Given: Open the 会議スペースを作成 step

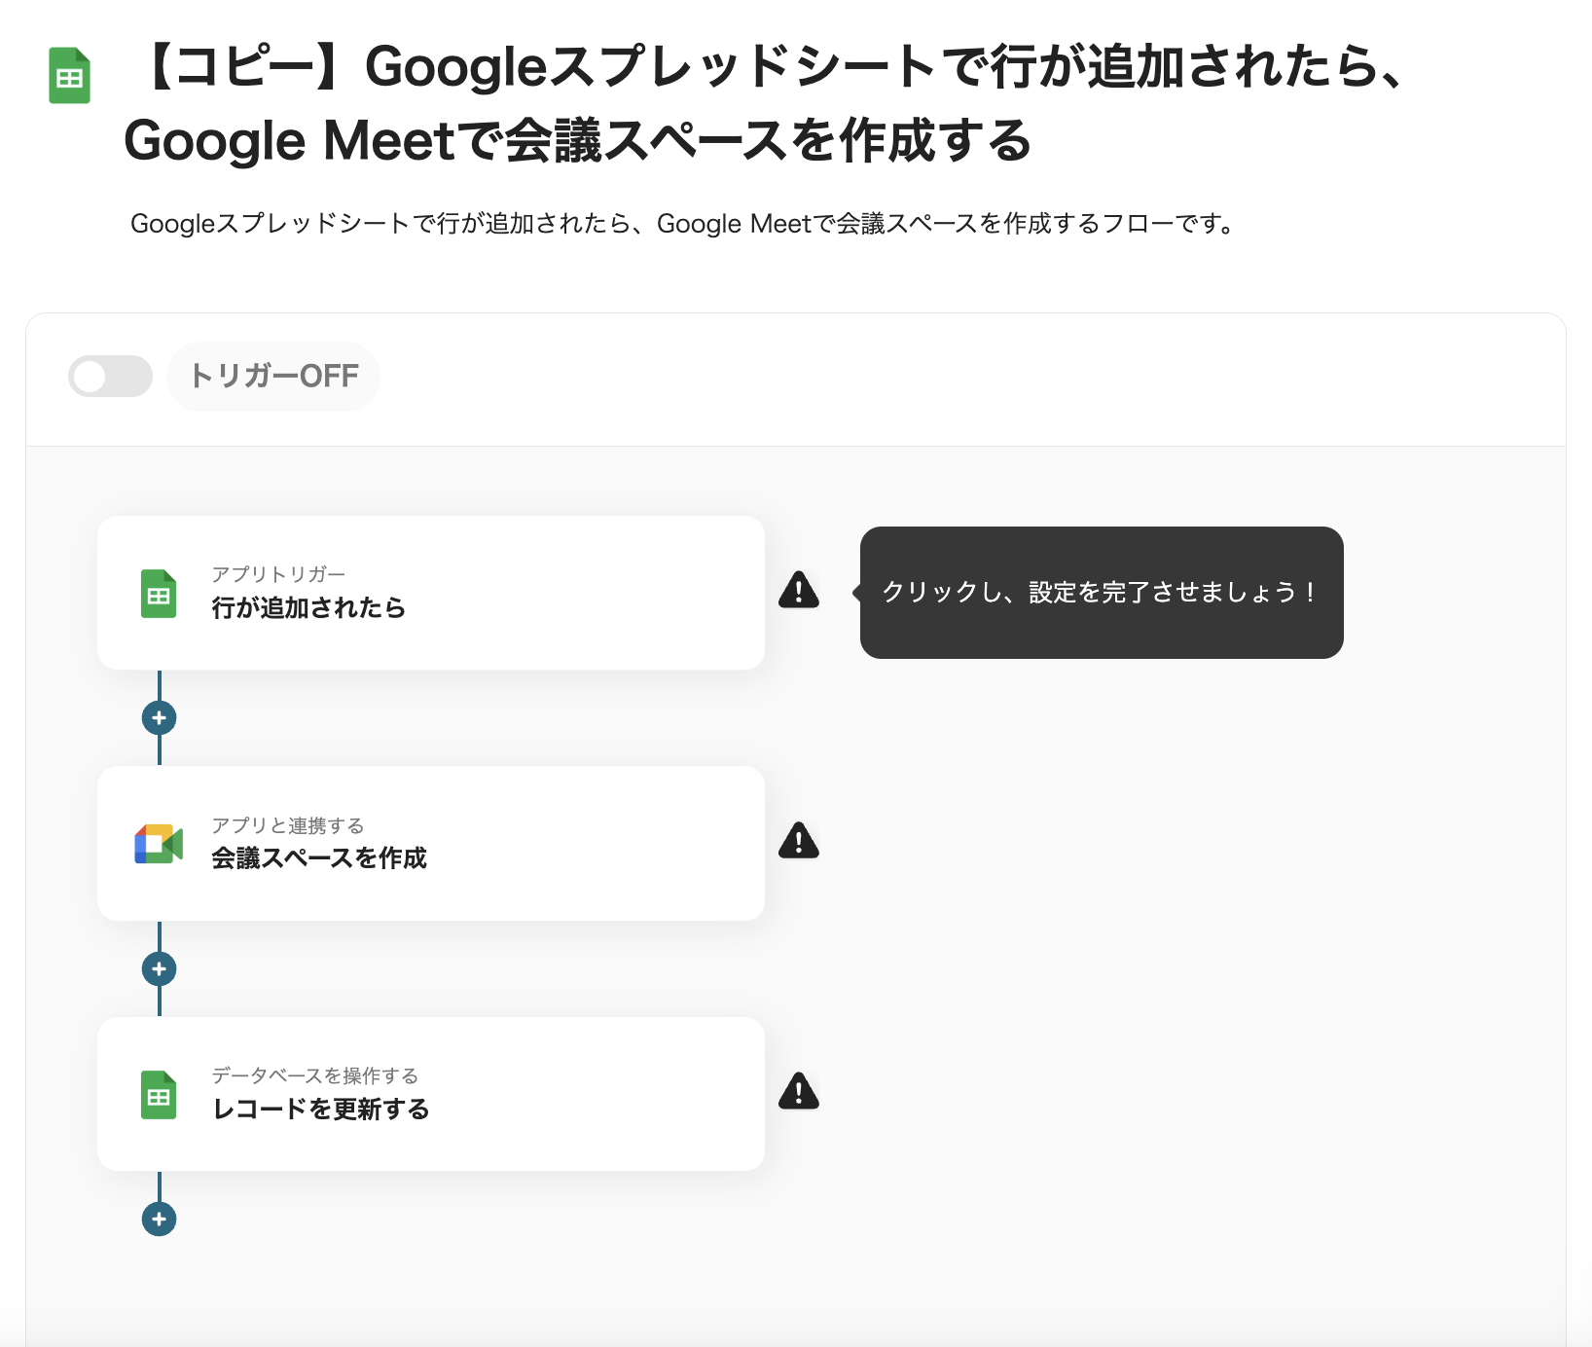Looking at the screenshot, I should 430,843.
